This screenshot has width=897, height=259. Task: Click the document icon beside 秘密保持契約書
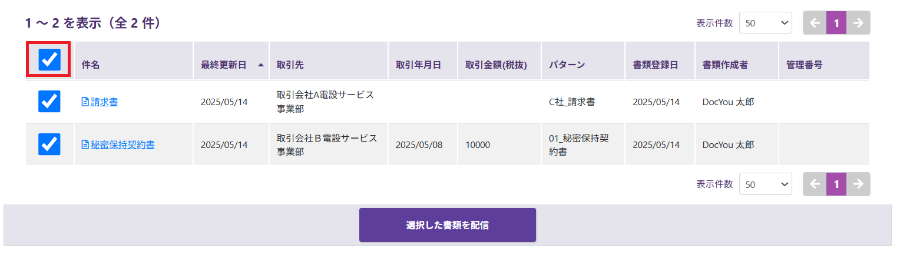(x=85, y=144)
